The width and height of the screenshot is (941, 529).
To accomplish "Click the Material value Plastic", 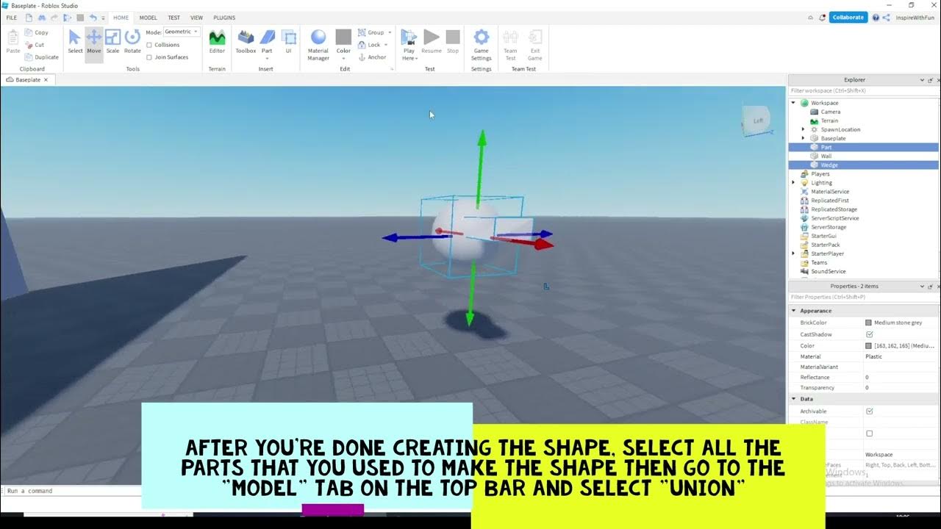I will (x=873, y=356).
